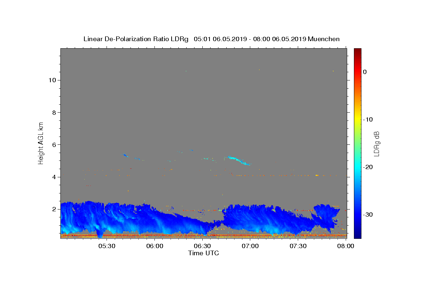Click the colorbar value 0
Screen dimensions: 429x286
coord(365,72)
